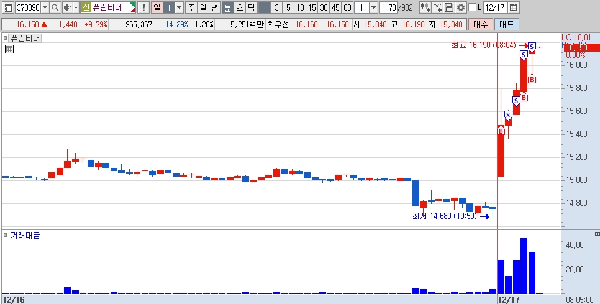The height and width of the screenshot is (304, 600).
Task: Toggle the D checkbox next to date
Action: [472, 7]
